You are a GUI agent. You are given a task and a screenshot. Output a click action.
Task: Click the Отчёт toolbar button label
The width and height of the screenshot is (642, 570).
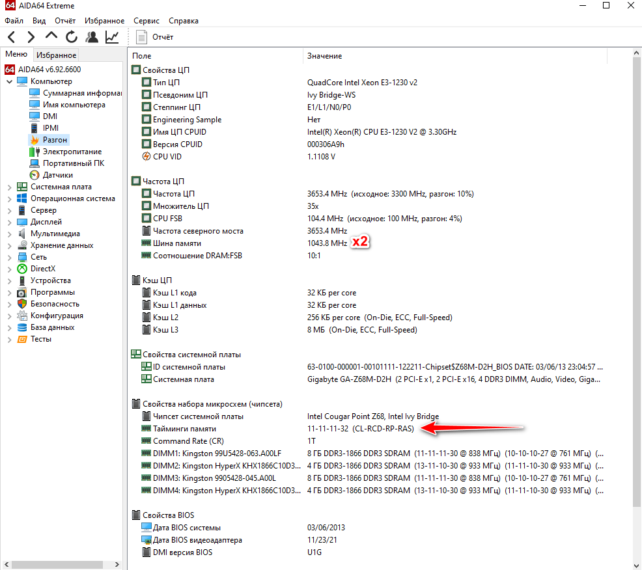(163, 37)
